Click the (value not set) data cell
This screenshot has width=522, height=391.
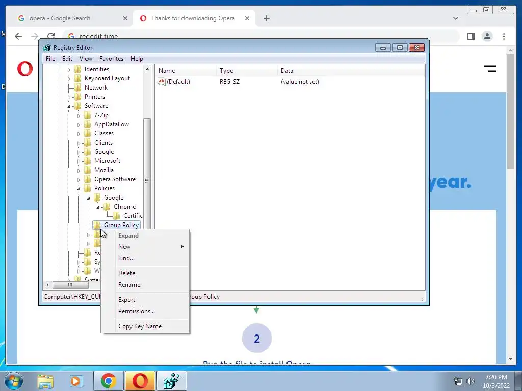(x=300, y=82)
